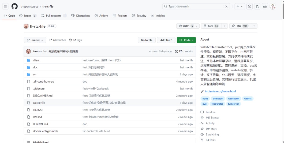The image size is (284, 143).
Task: Open the create new plus dropdown
Action: click(x=240, y=6)
